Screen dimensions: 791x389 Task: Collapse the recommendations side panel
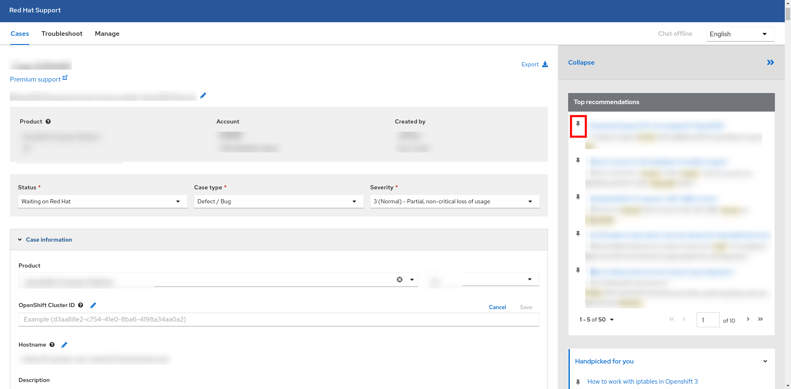click(x=581, y=63)
